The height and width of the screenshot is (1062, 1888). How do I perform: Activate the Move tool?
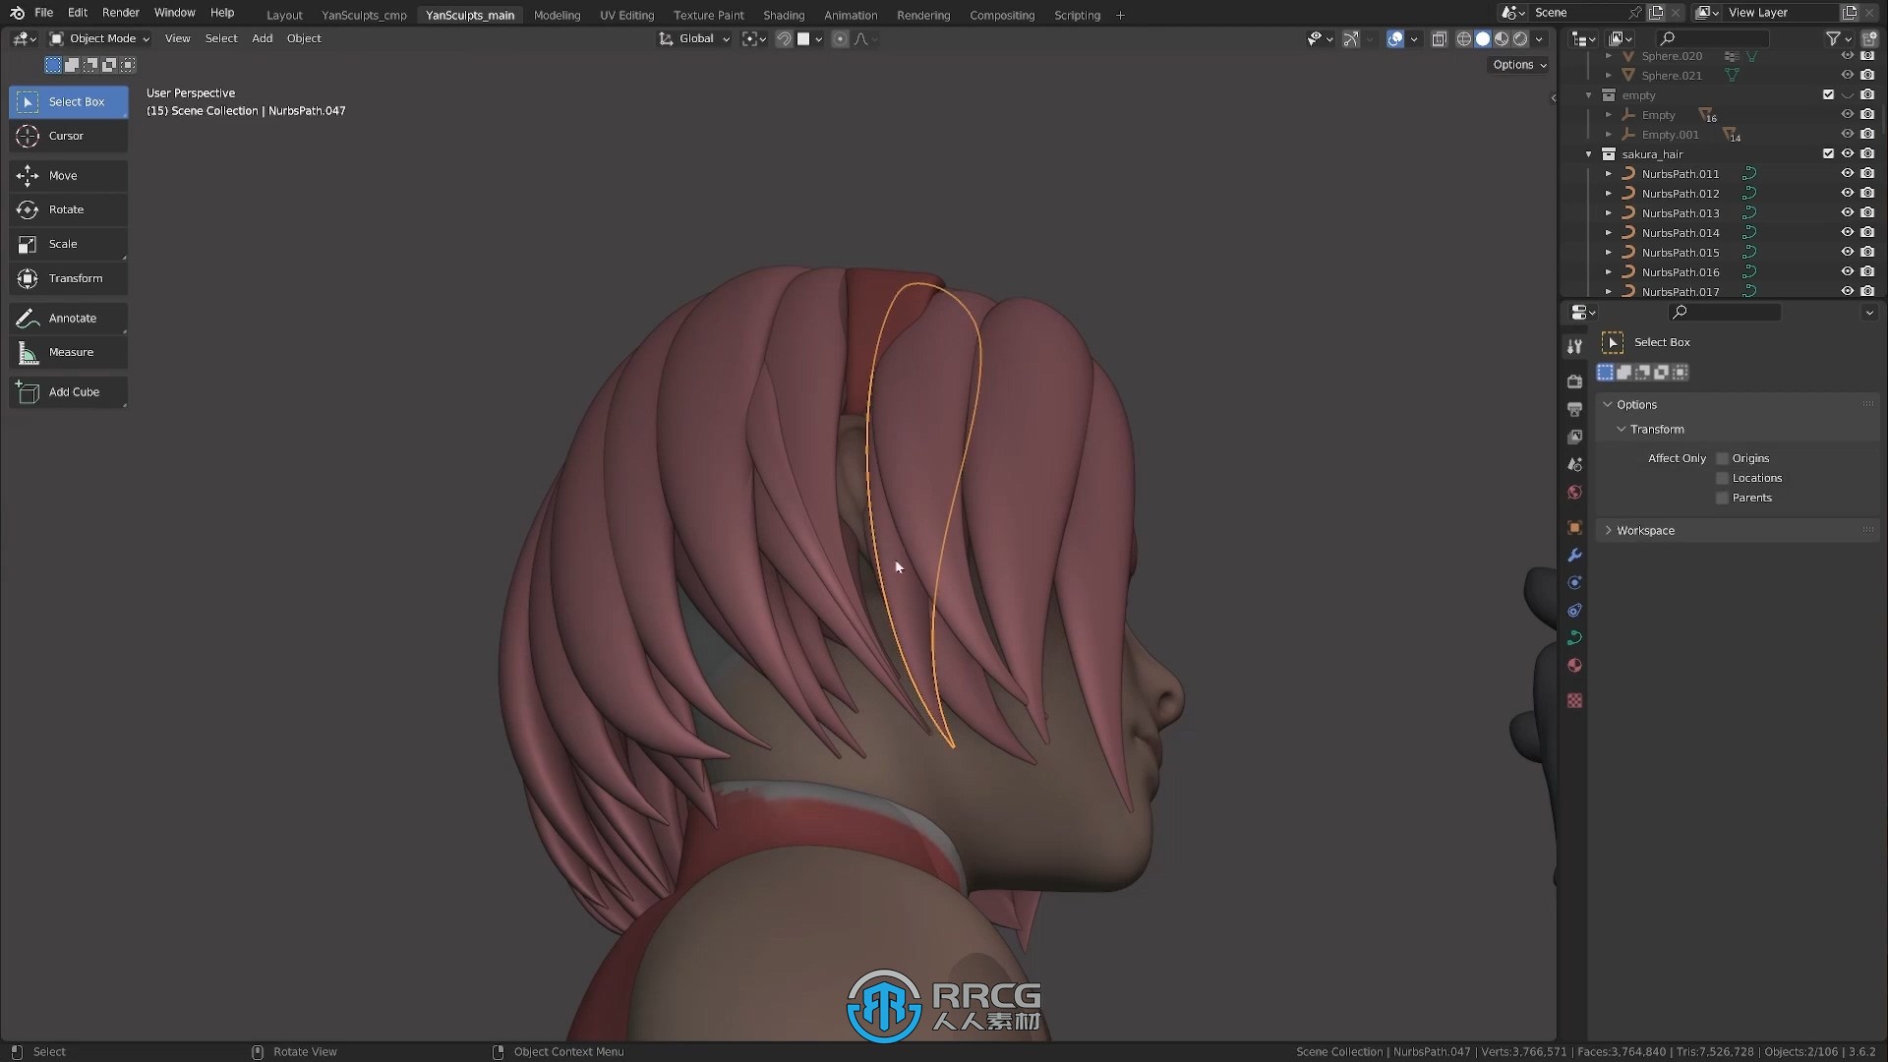point(68,175)
